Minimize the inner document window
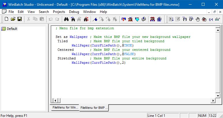Image resolution: width=223 pixels, height=118 pixels. tap(209, 12)
